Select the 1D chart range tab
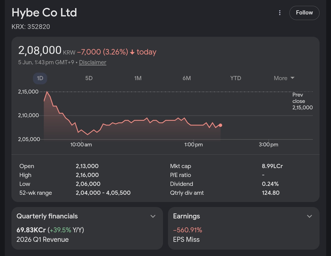The width and height of the screenshot is (331, 256). tap(40, 78)
